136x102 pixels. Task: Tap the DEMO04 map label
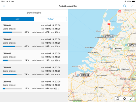point(85,75)
